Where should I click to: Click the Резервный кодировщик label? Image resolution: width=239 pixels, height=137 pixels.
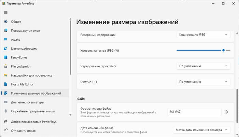point(98,35)
